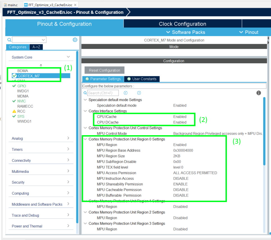Click the green check beside GPIO
The height and width of the screenshot is (240, 271).
click(x=14, y=86)
